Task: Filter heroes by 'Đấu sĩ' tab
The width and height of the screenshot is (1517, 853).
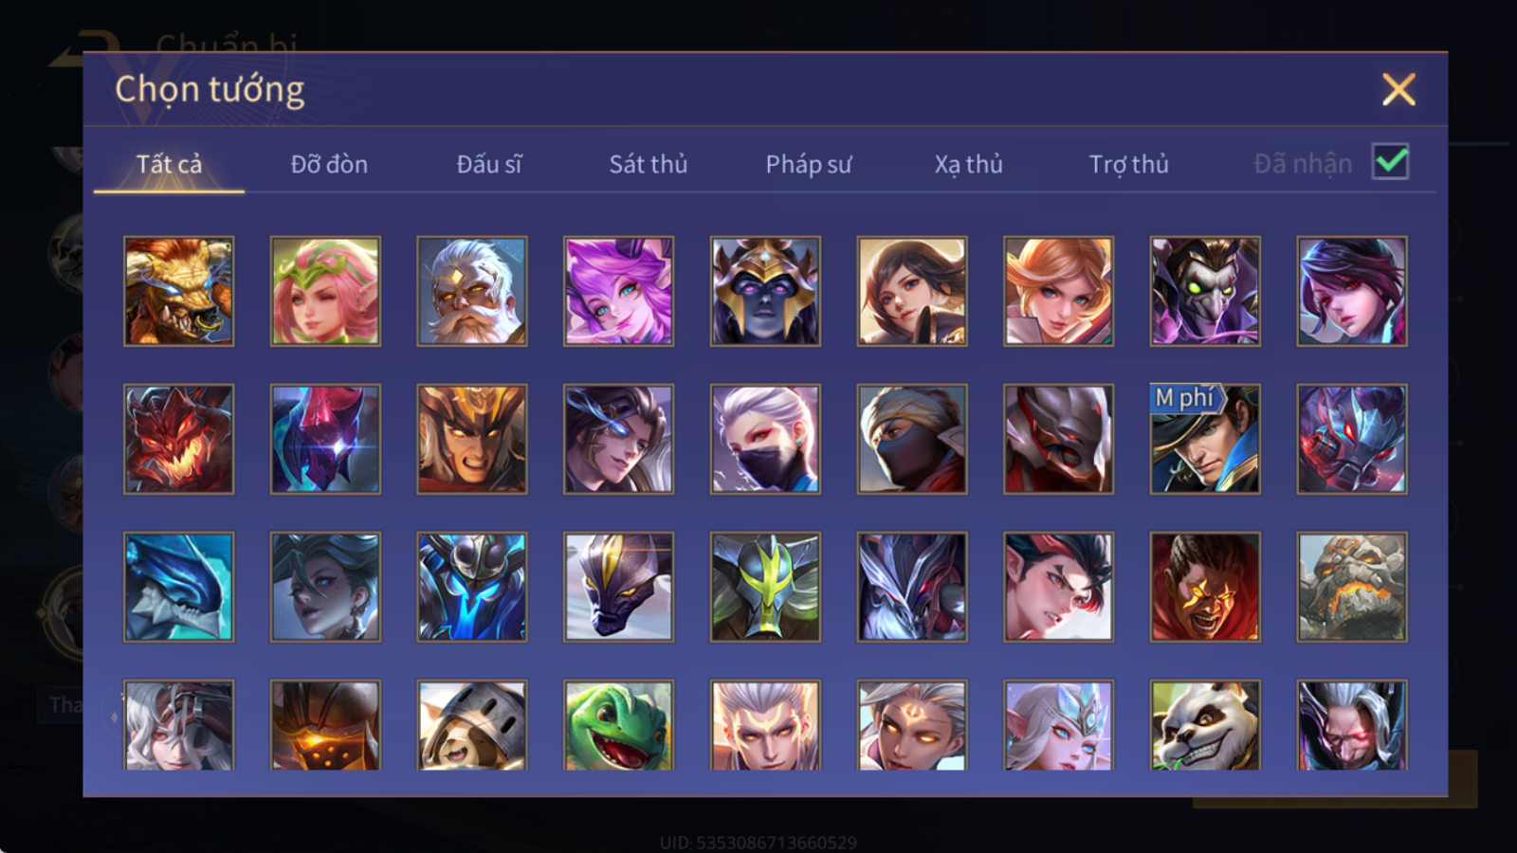Action: coord(489,164)
